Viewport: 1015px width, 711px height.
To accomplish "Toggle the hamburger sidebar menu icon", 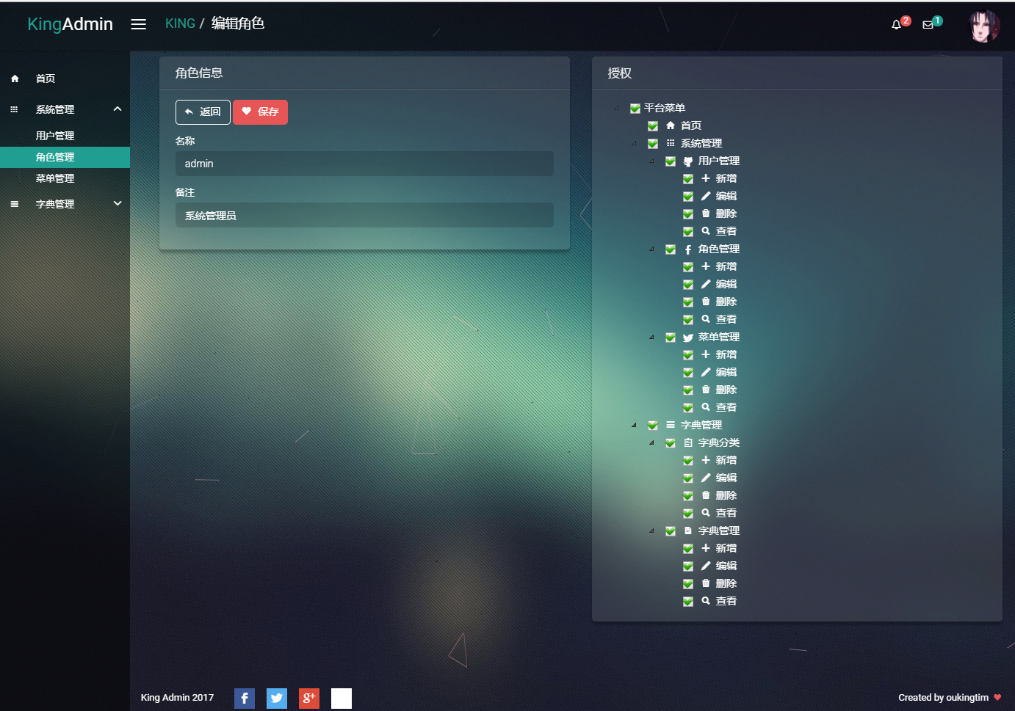I will [x=138, y=24].
